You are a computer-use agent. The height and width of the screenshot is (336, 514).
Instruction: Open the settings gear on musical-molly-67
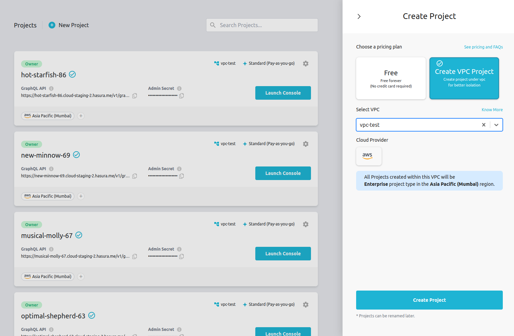coord(306,224)
